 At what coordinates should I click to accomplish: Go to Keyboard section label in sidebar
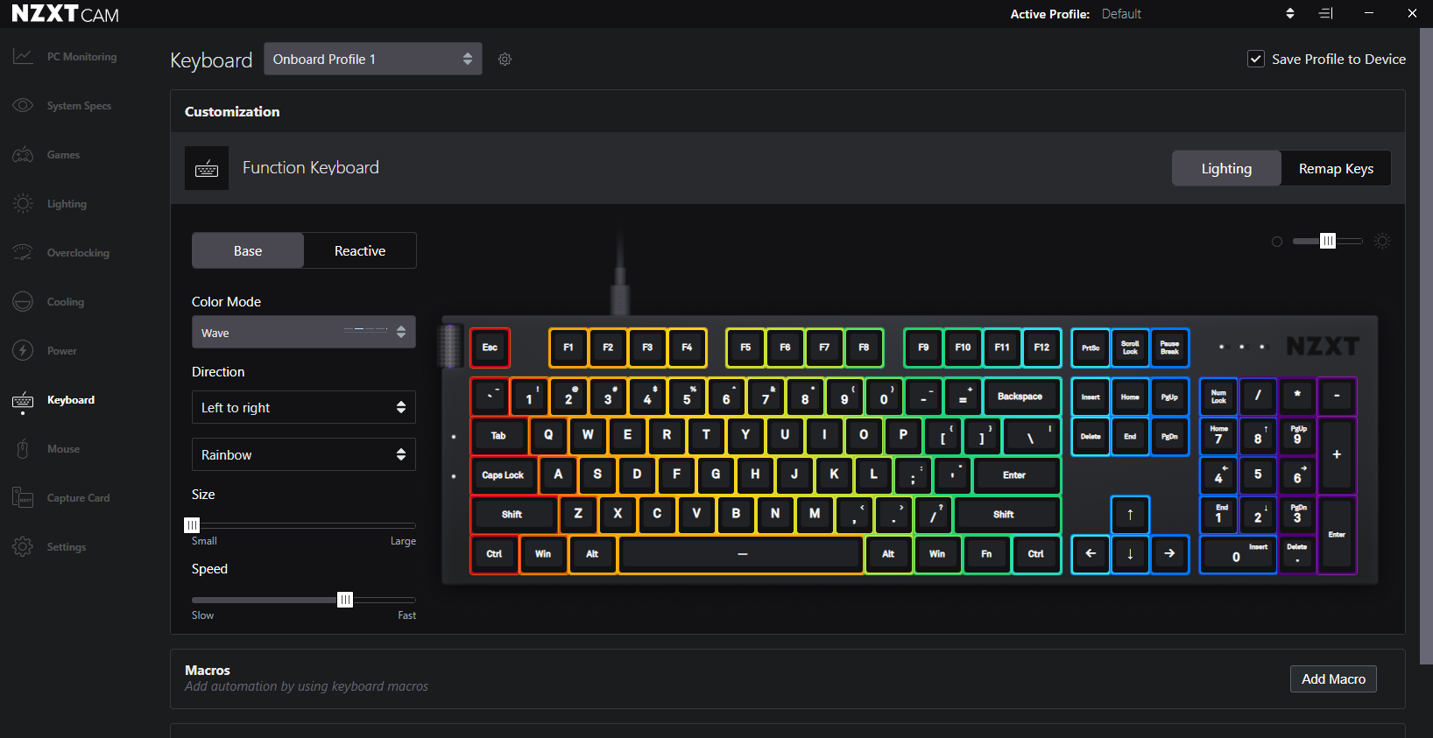71,400
